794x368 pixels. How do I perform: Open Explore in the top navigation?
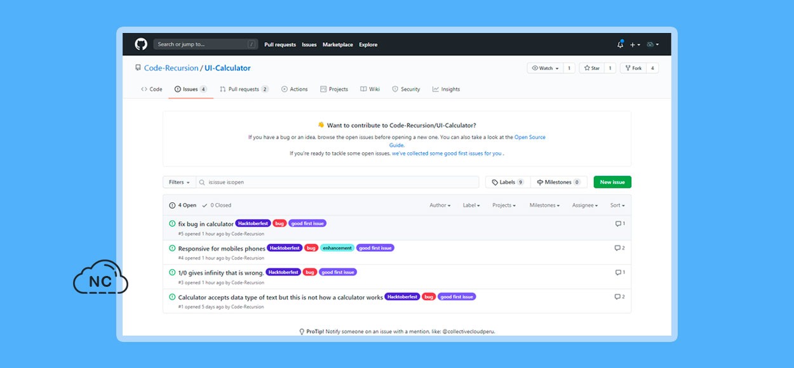(368, 44)
